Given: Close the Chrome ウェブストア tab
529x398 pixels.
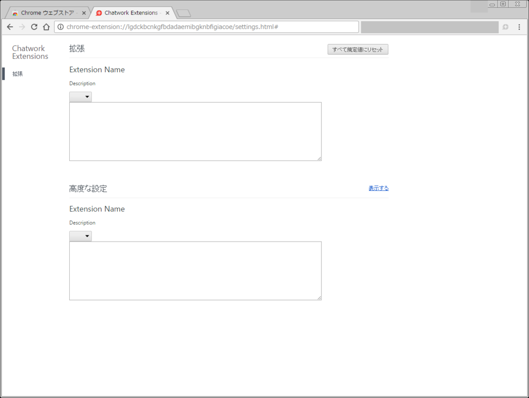Looking at the screenshot, I should click(84, 13).
